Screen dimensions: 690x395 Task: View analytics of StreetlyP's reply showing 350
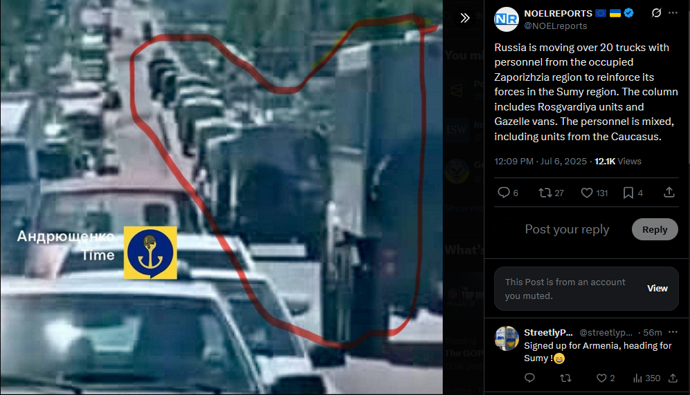pyautogui.click(x=646, y=378)
